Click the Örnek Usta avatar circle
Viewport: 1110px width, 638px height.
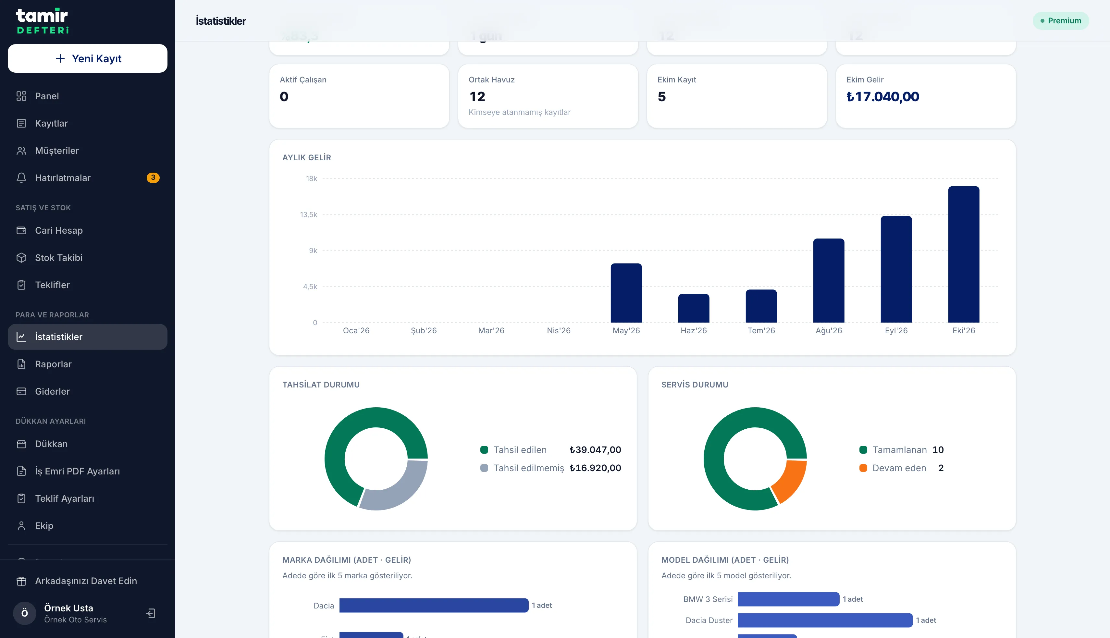[x=25, y=613]
